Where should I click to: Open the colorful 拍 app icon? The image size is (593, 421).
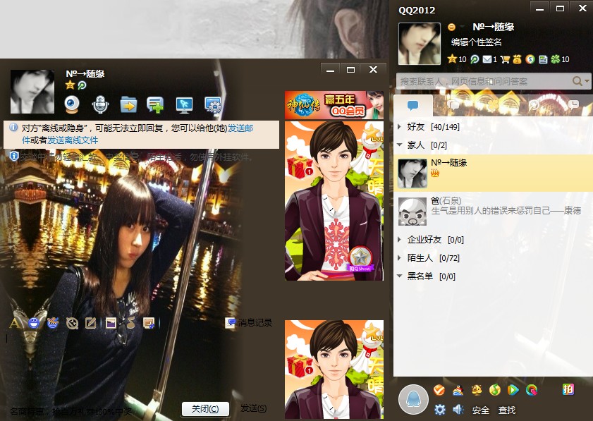click(568, 389)
